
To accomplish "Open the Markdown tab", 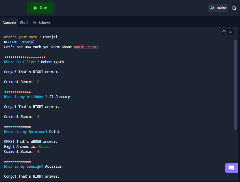I will 41,23.
